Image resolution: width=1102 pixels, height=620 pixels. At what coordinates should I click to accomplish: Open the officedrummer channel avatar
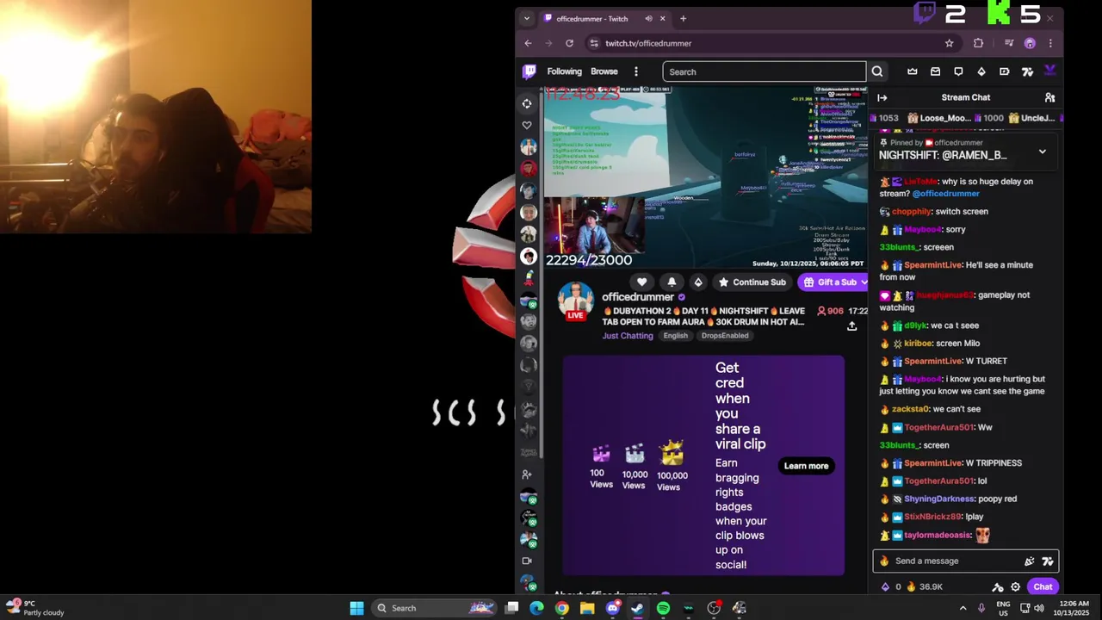pos(575,301)
